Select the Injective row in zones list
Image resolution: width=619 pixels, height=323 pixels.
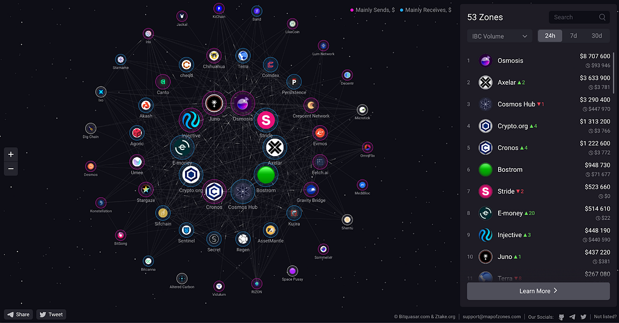point(538,235)
